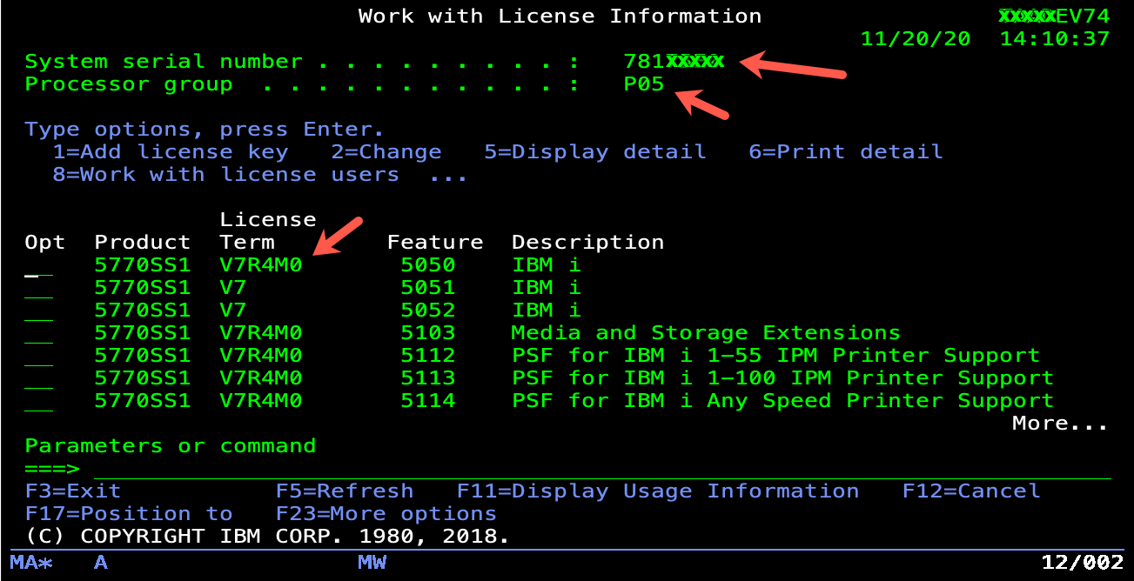Click the Media and Storage Extensions description

tap(706, 333)
